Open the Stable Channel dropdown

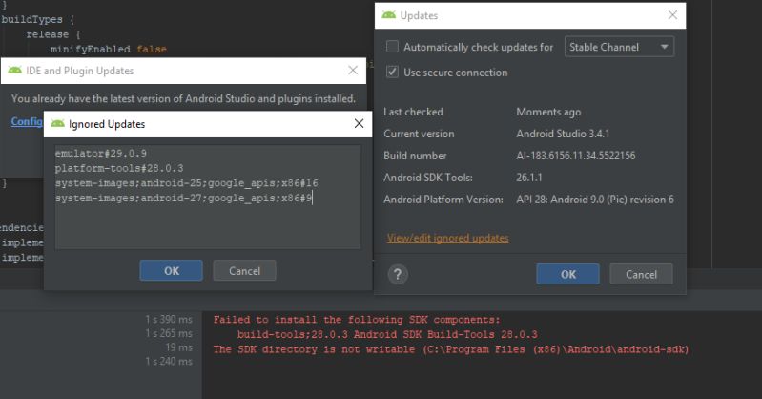(x=619, y=47)
